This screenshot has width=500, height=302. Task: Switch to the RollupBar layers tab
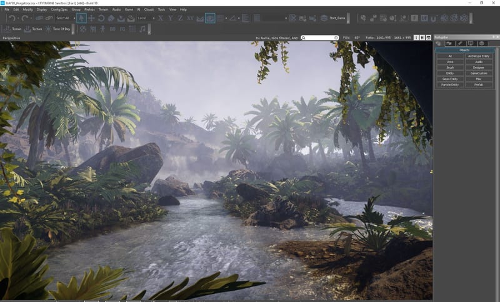482,43
